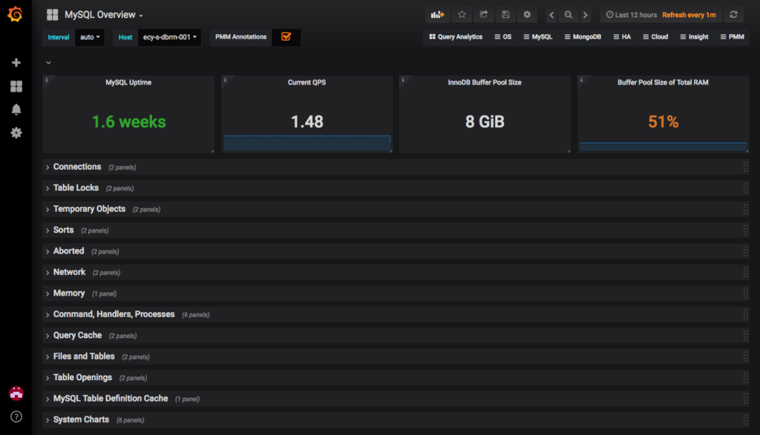Open the Share dashboard icon
The image size is (760, 435).
tap(484, 14)
